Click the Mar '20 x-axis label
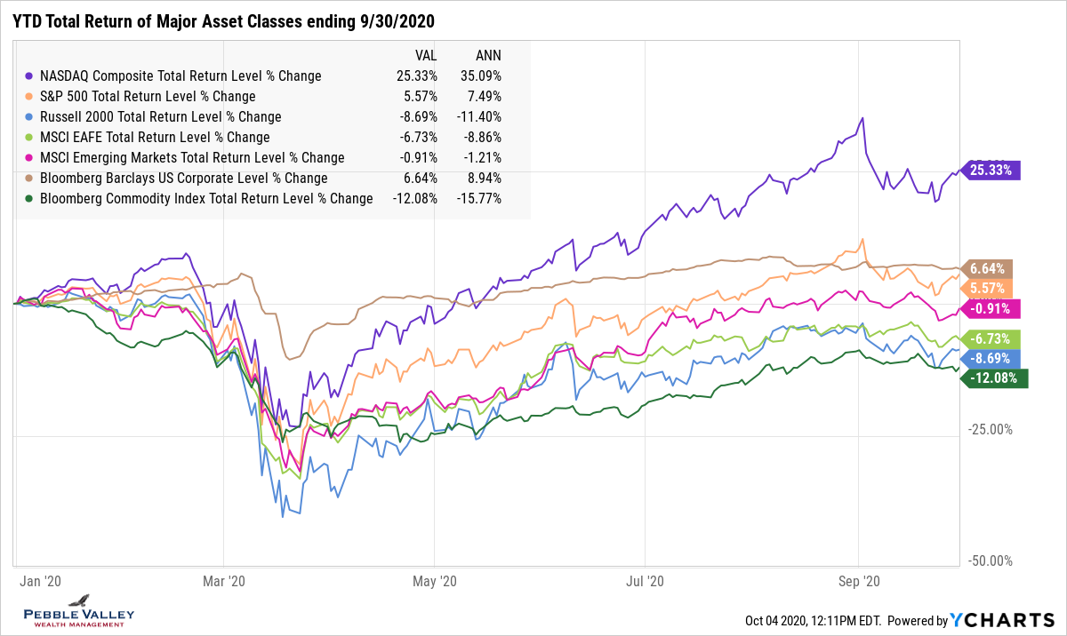Image resolution: width=1067 pixels, height=636 pixels. pos(224,582)
